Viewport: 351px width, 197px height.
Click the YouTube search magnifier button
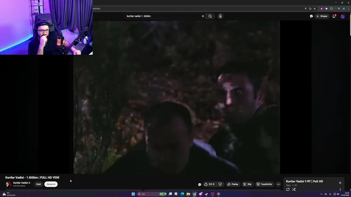click(210, 16)
